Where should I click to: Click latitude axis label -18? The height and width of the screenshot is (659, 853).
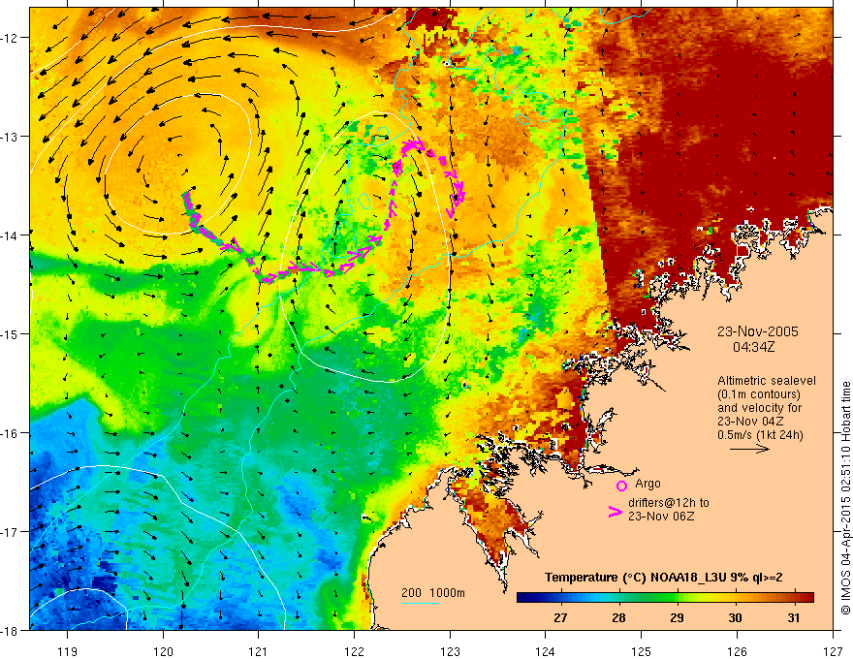tap(10, 630)
